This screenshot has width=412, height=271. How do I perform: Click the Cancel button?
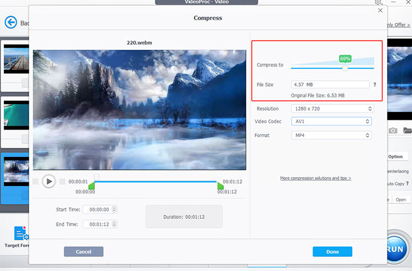[84, 252]
